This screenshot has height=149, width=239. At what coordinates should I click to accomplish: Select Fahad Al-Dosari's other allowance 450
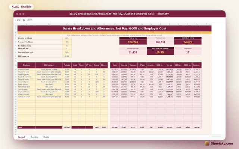point(104,79)
